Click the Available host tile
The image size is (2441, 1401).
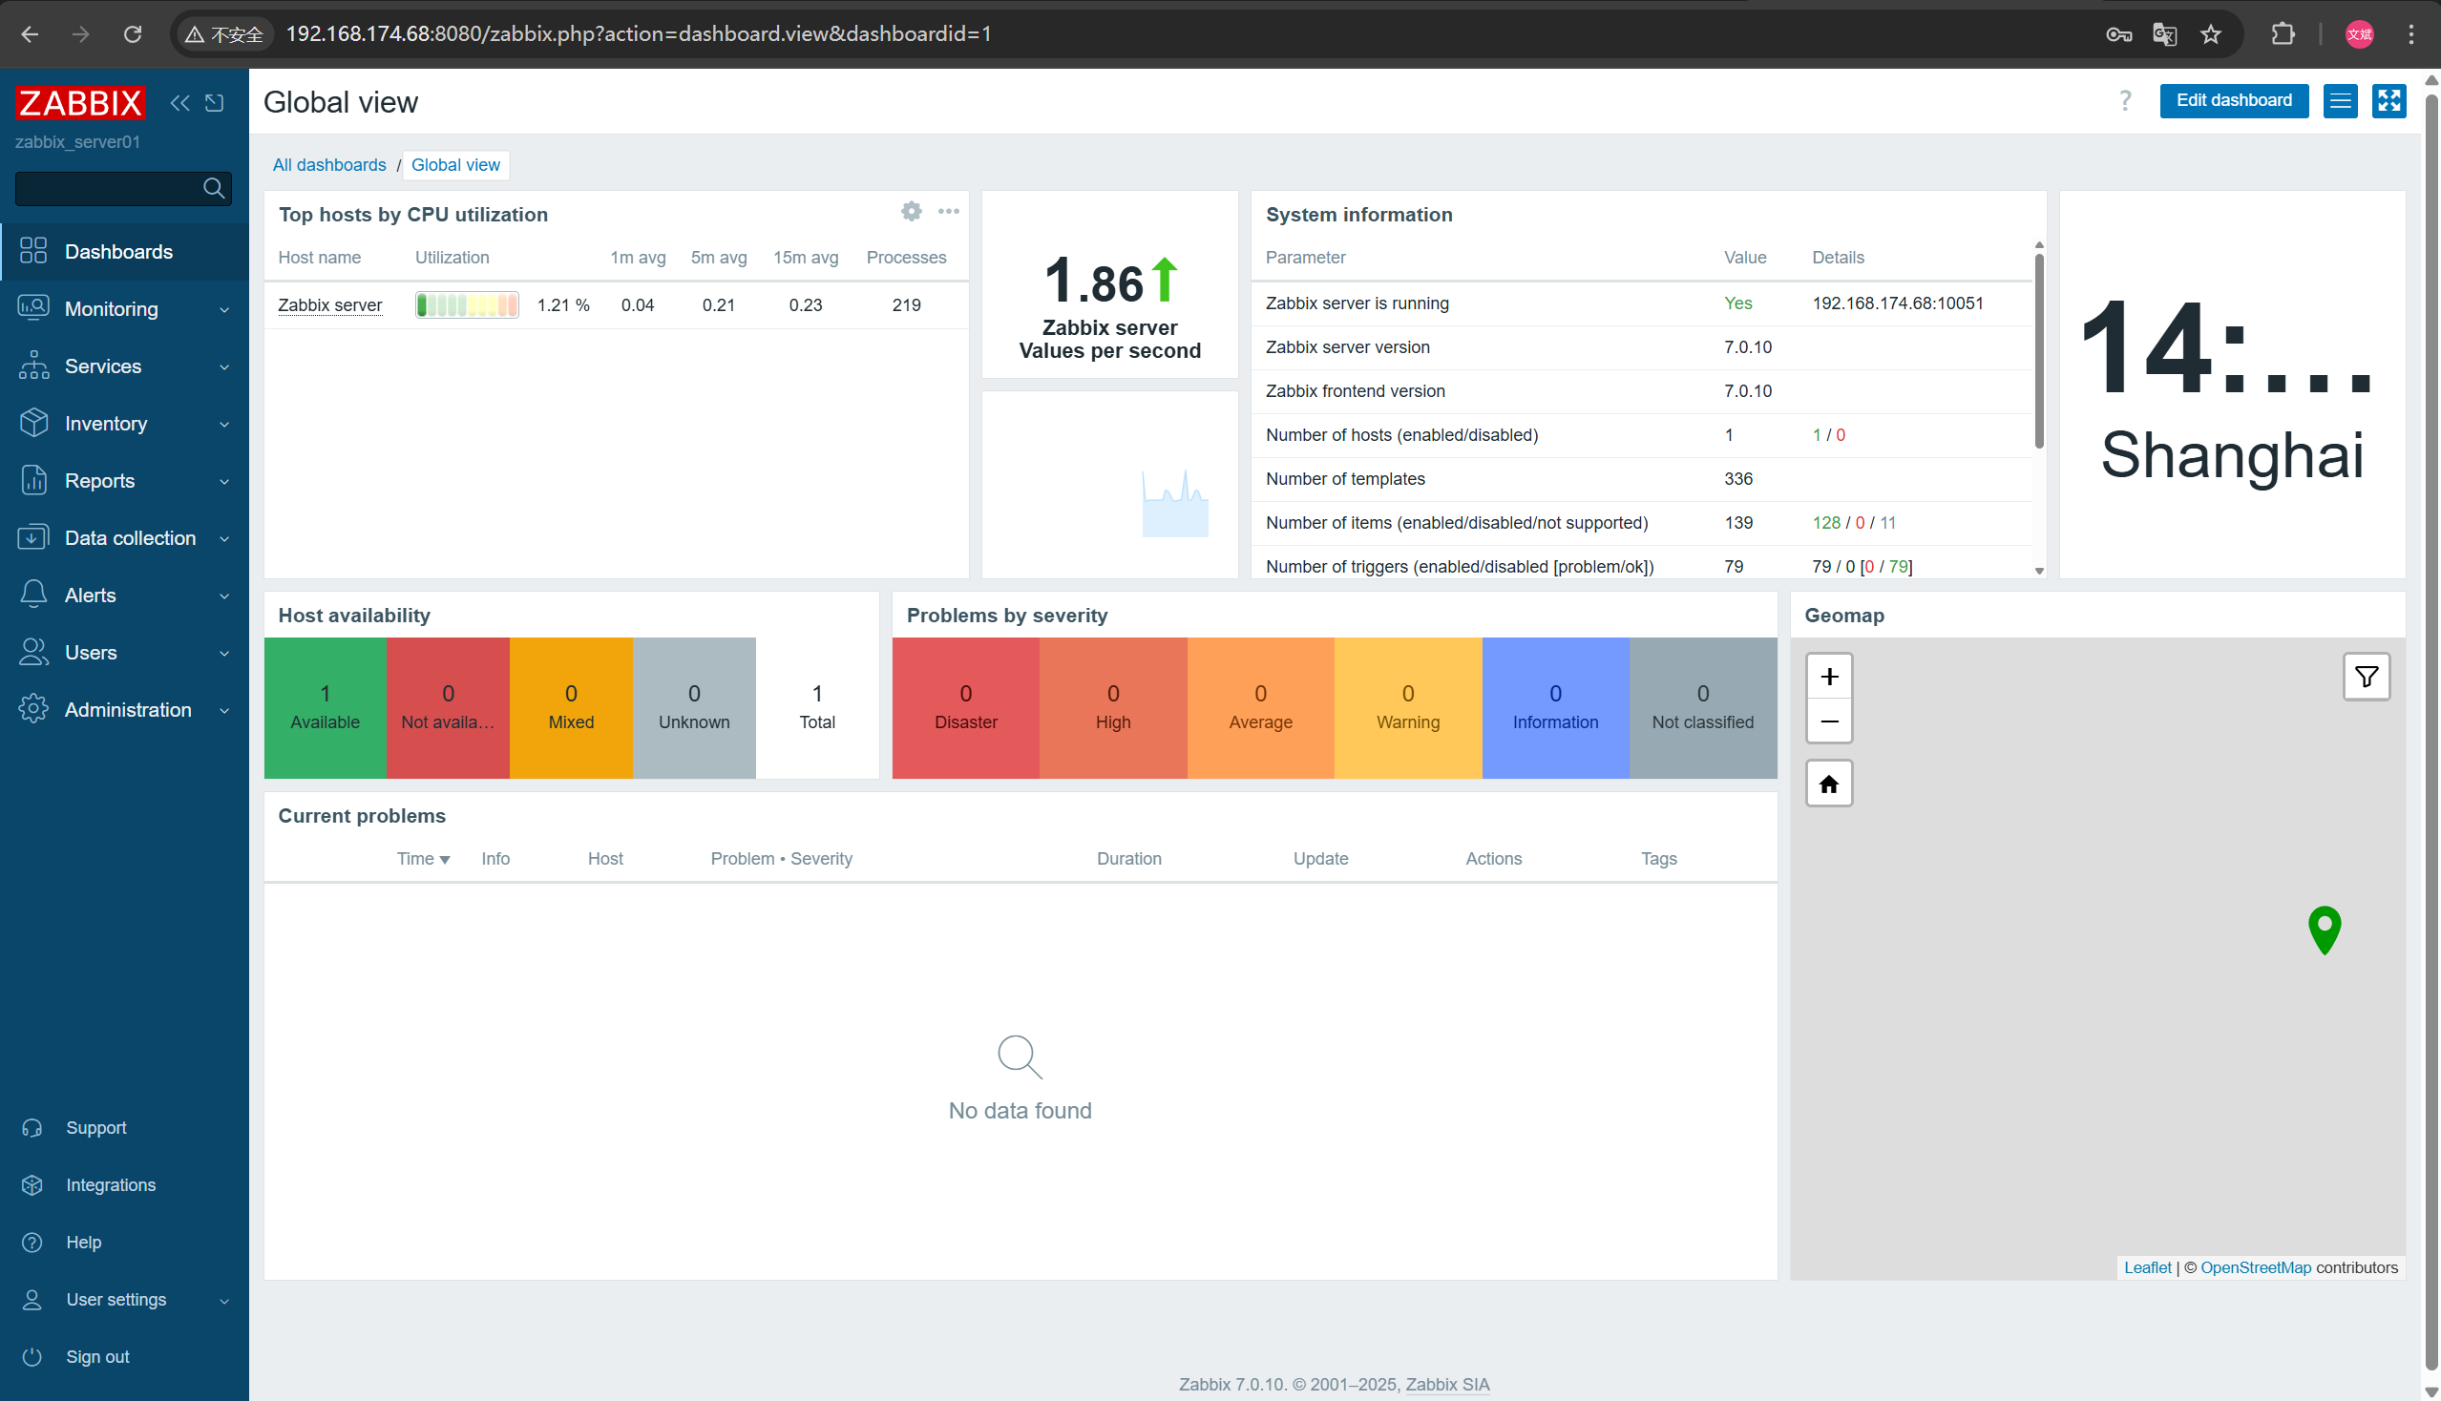point(325,707)
